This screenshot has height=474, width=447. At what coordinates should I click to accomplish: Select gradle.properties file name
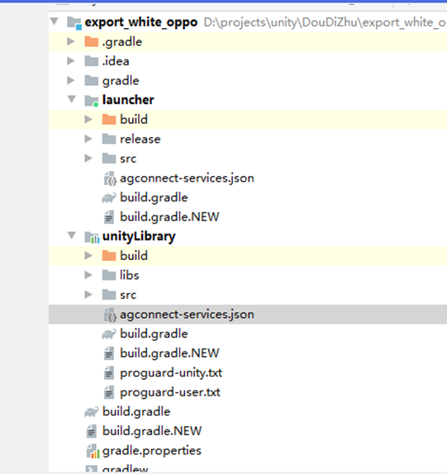[152, 451]
